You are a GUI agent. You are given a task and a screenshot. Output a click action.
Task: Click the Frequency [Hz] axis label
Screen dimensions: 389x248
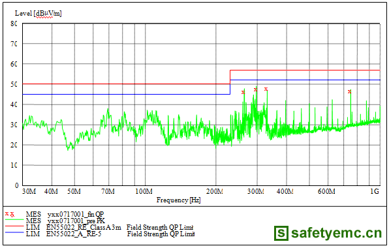(x=178, y=200)
